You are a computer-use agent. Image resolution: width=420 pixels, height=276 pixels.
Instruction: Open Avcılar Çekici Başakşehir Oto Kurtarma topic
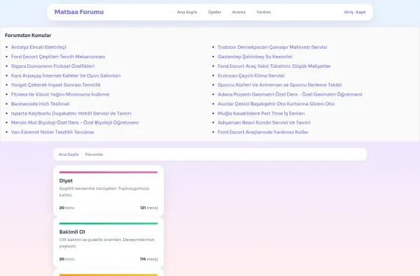click(x=276, y=104)
